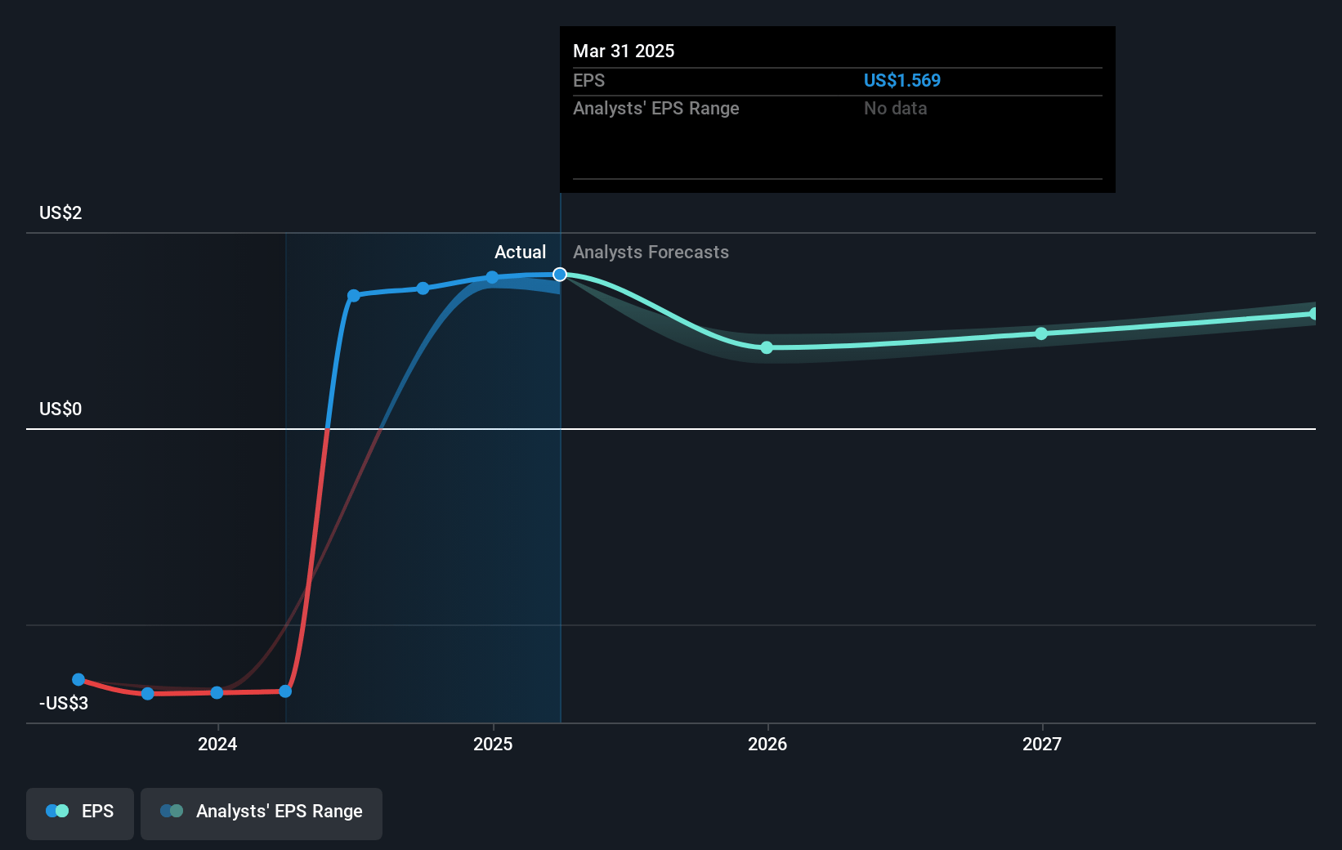
Task: Click the EPS data point at 2025 axis mark
Action: pyautogui.click(x=492, y=277)
